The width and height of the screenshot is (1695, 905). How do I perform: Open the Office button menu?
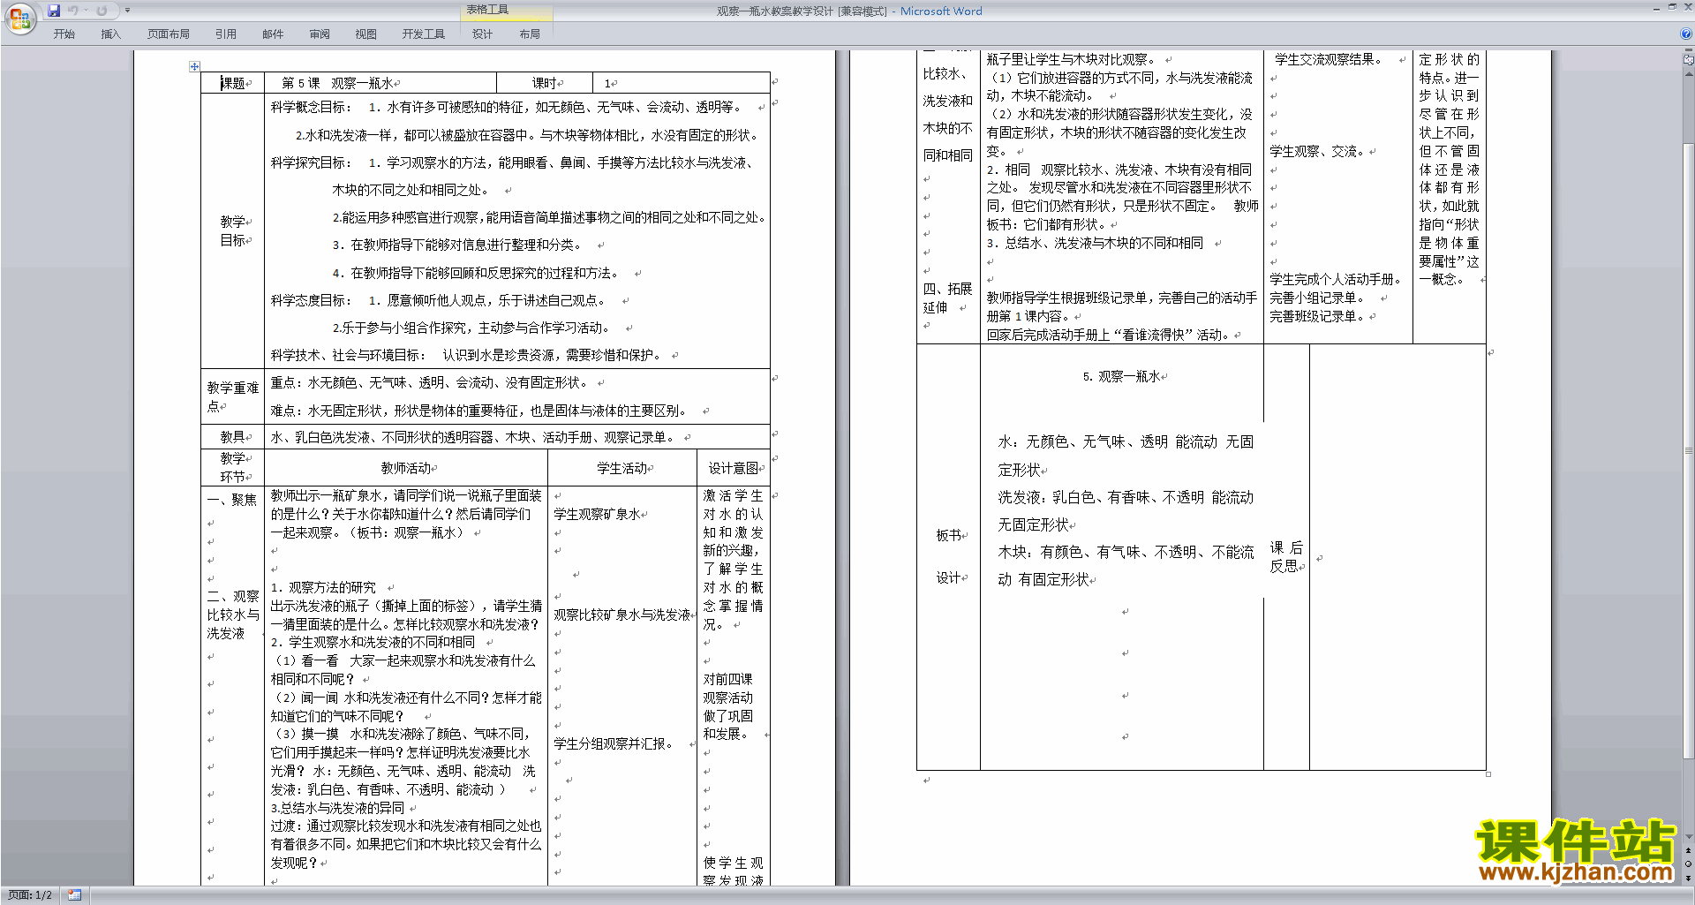coord(19,18)
